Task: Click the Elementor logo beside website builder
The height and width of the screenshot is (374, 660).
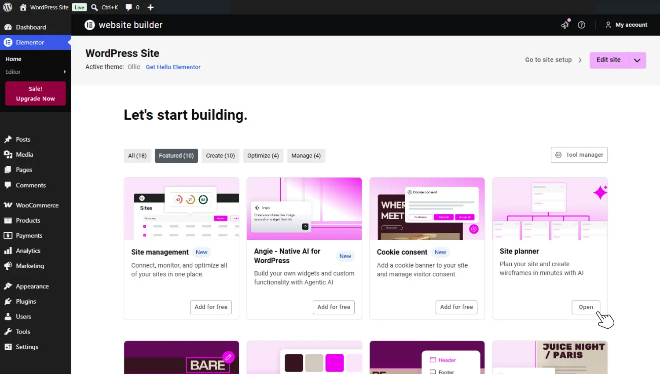Action: pos(90,25)
